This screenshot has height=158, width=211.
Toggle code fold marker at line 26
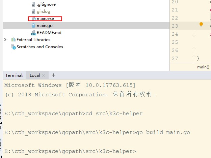(x=194, y=50)
